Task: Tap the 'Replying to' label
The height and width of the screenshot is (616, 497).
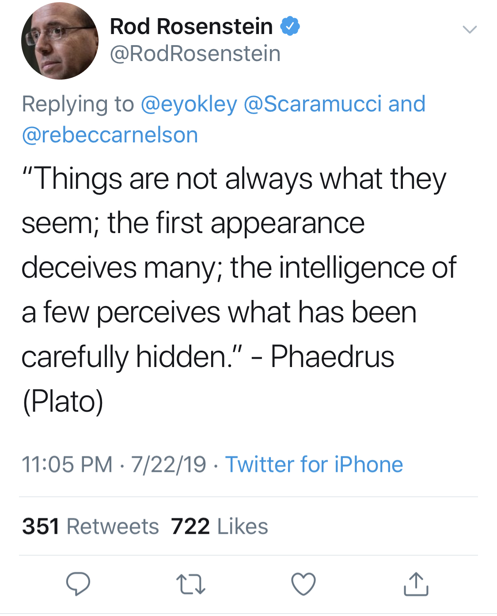Action: coord(78,104)
